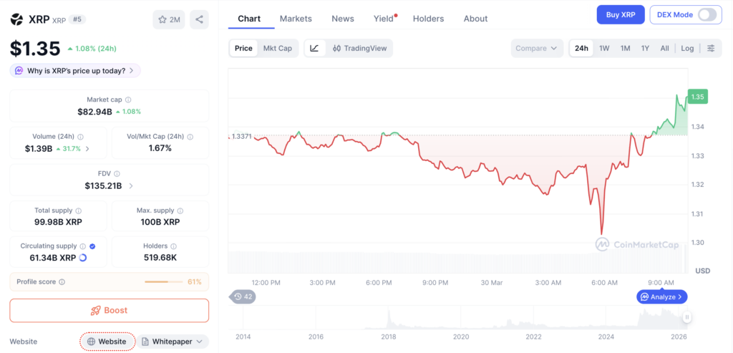
Task: Open the Holders tab
Action: coord(428,19)
